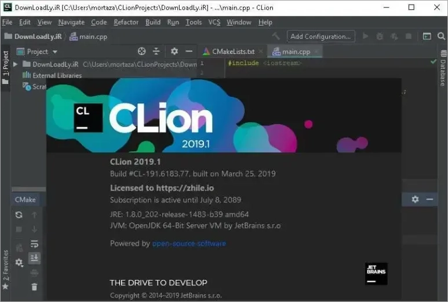The height and width of the screenshot is (302, 448).
Task: Open the Code menu
Action: [x=99, y=22]
